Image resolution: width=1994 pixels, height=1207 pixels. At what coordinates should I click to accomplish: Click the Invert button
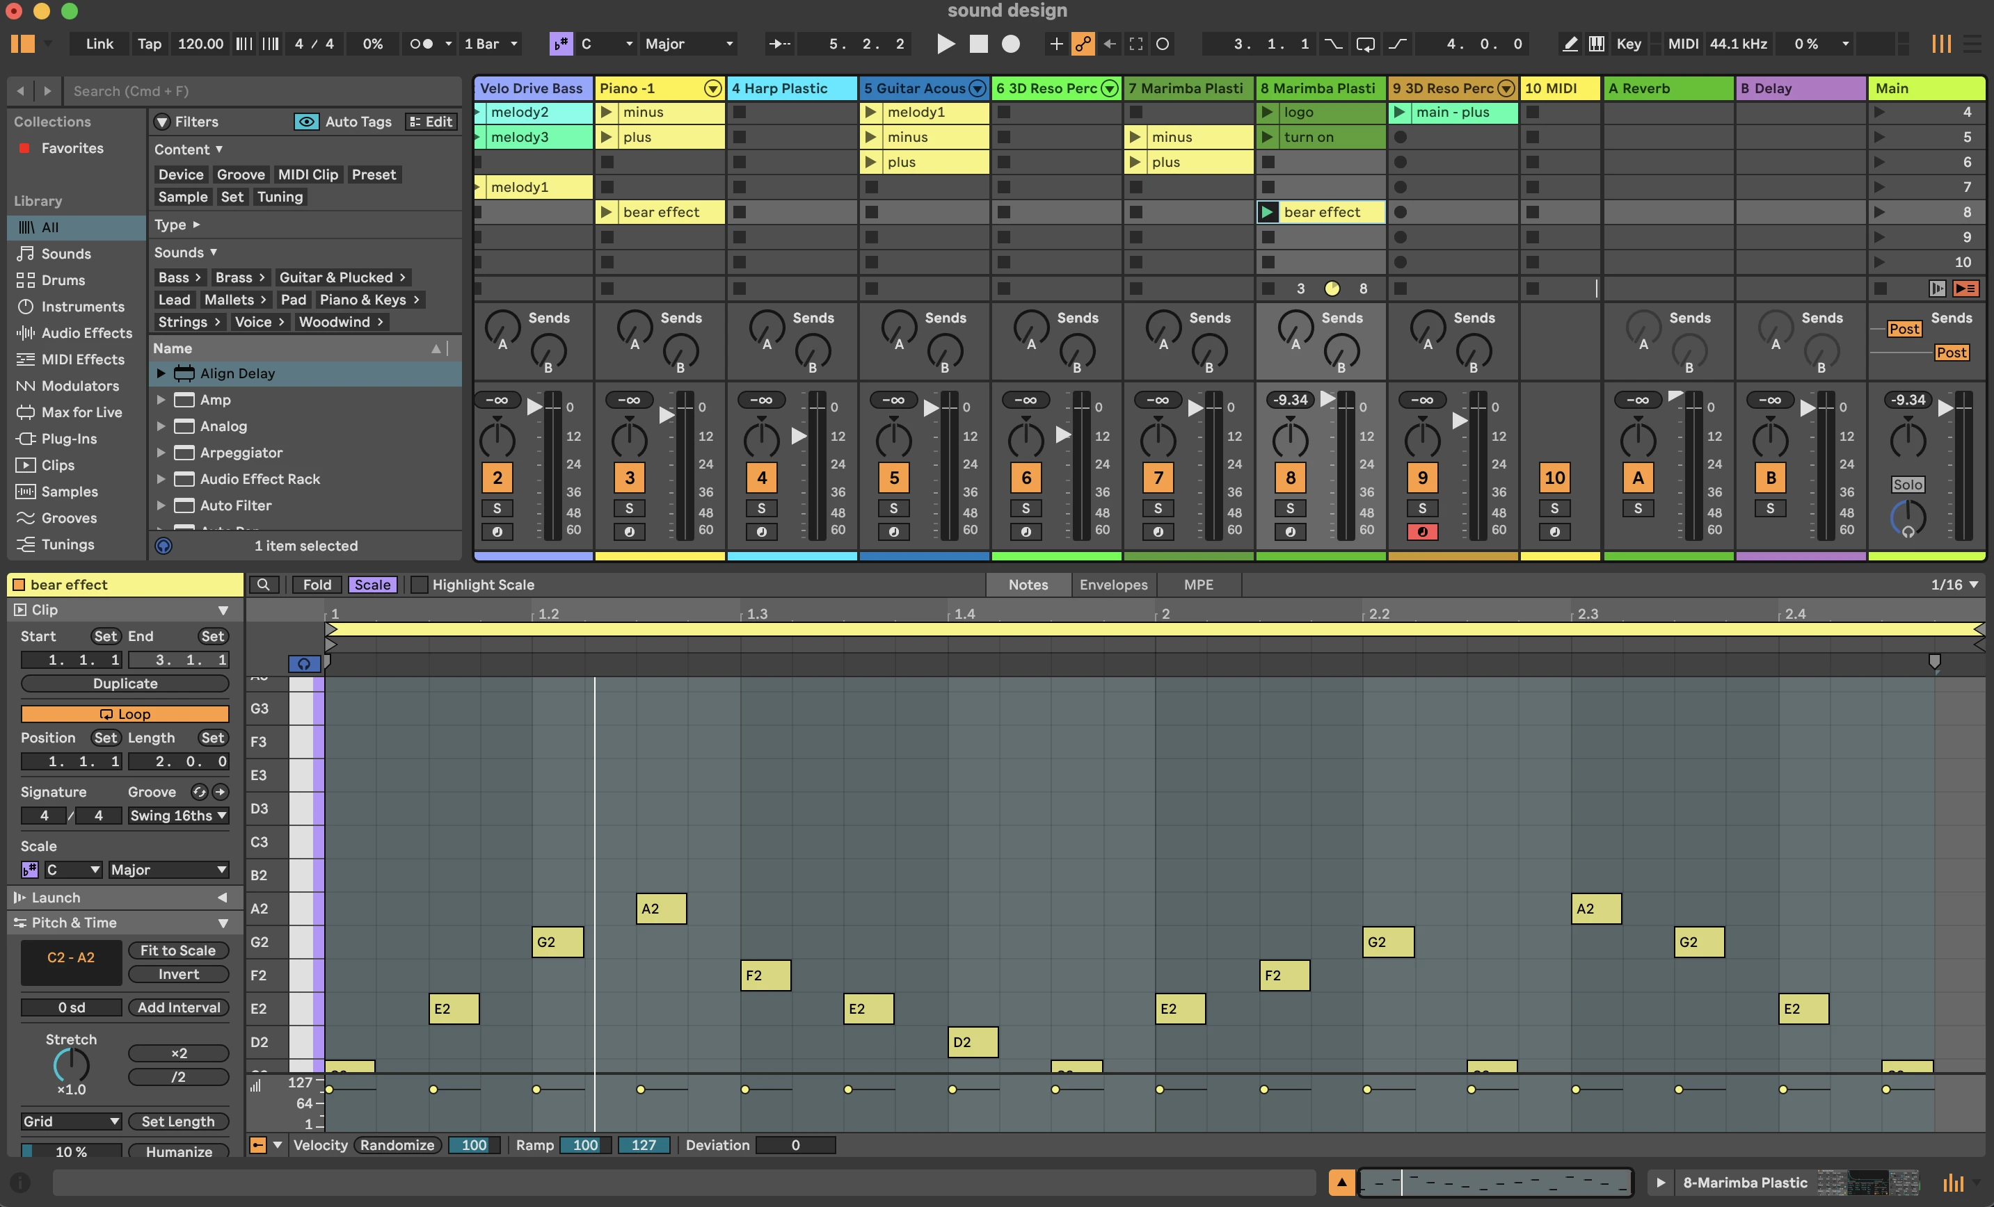[x=178, y=974]
